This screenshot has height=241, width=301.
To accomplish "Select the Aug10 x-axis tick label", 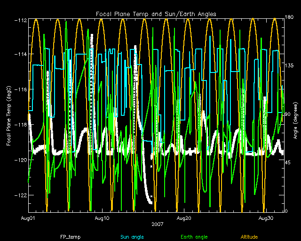I will (x=102, y=218).
